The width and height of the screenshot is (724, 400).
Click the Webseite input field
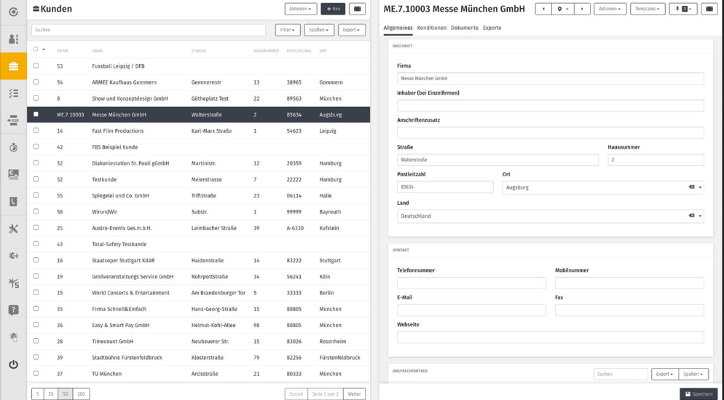[551, 337]
